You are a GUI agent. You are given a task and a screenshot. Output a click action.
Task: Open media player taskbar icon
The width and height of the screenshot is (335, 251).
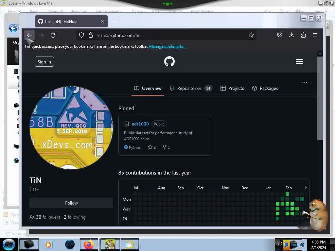pyautogui.click(x=48, y=244)
